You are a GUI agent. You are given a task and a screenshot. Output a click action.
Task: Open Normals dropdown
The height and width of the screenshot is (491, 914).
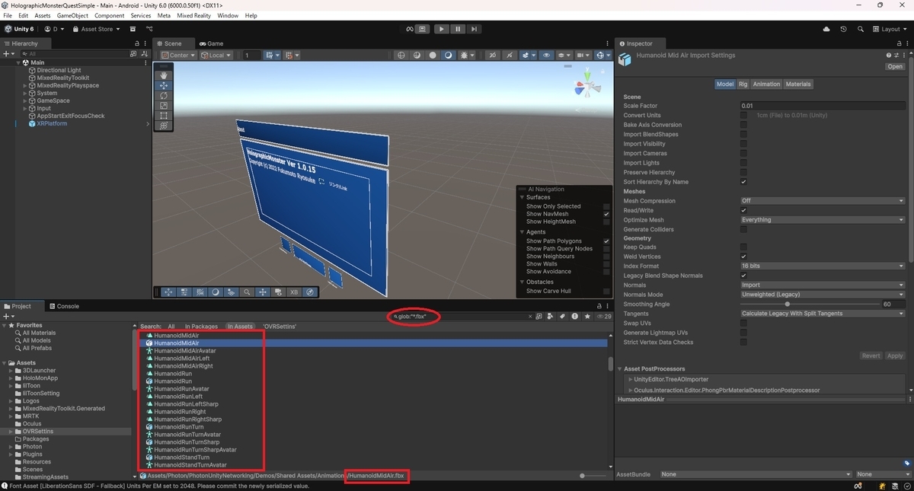[x=823, y=285]
